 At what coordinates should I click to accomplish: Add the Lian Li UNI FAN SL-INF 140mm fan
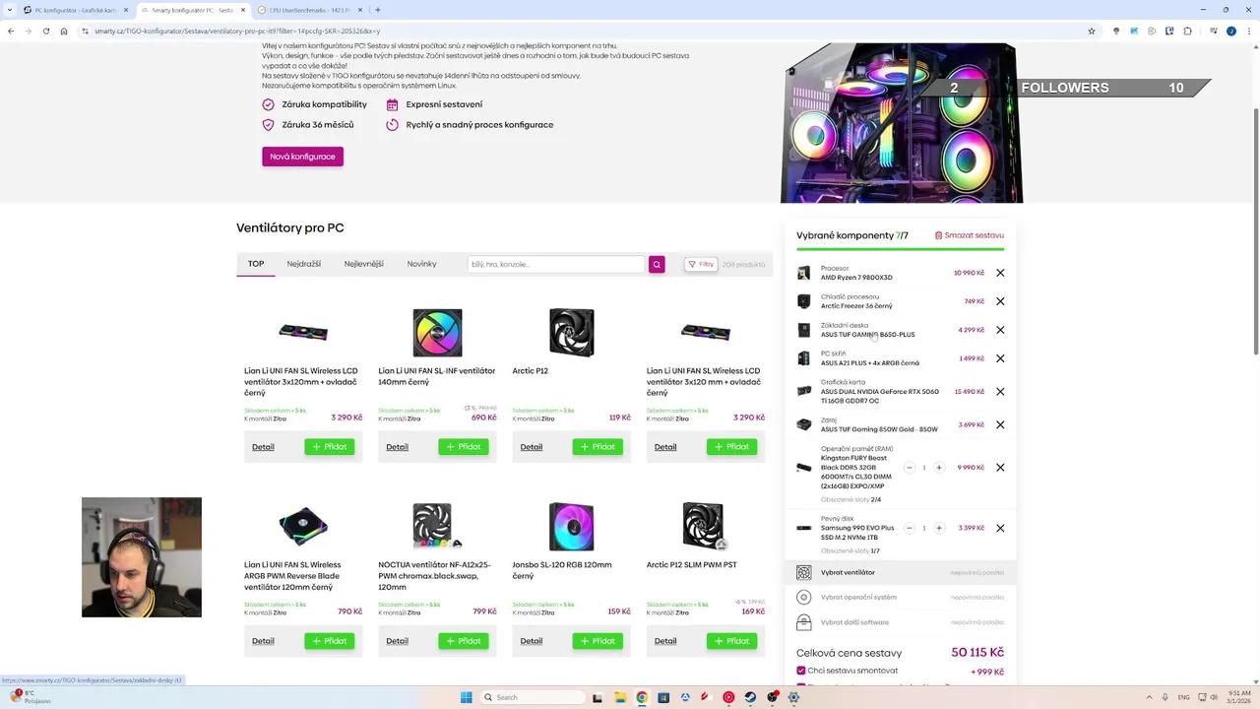tap(464, 447)
